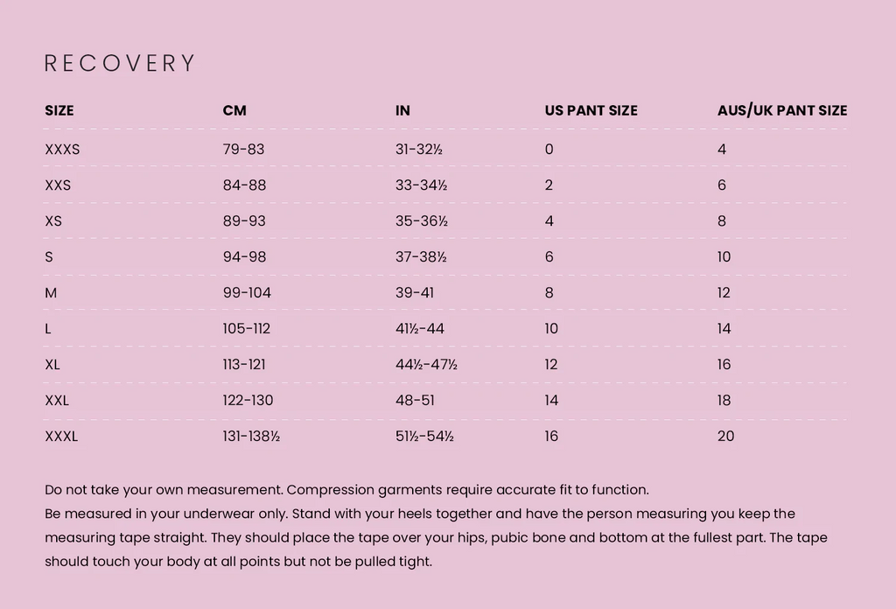Viewport: 896px width, 609px height.
Task: Click the 131-138½ cm measurement cell
Action: (x=251, y=437)
